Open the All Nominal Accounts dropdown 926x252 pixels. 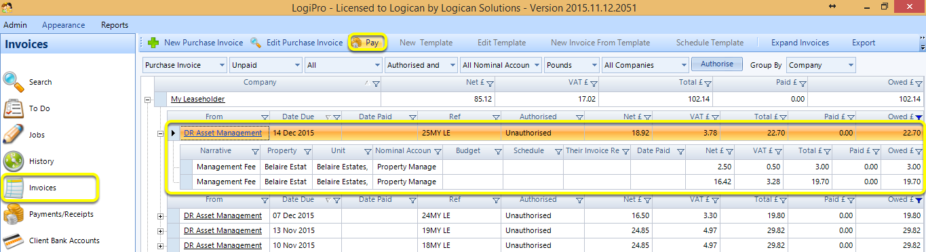click(x=501, y=65)
